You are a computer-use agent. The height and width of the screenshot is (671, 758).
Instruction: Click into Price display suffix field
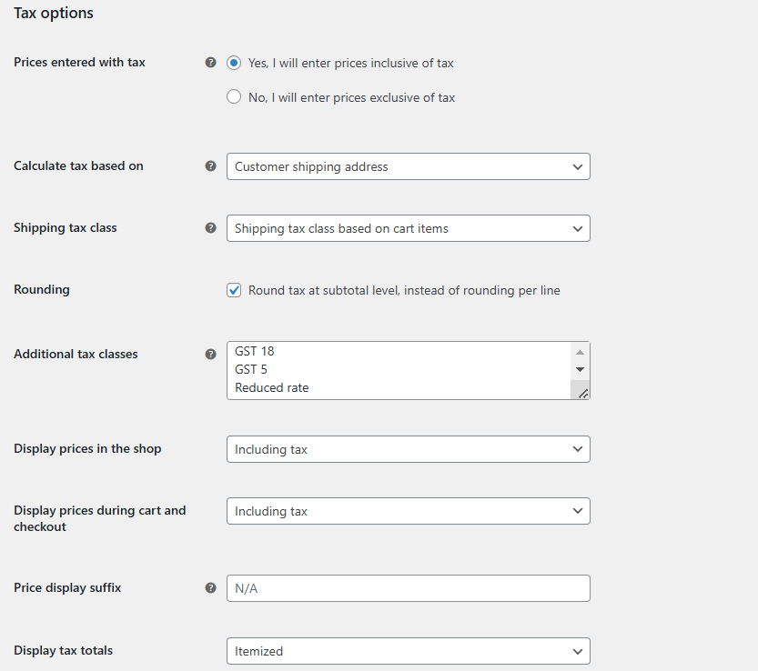pyautogui.click(x=409, y=588)
